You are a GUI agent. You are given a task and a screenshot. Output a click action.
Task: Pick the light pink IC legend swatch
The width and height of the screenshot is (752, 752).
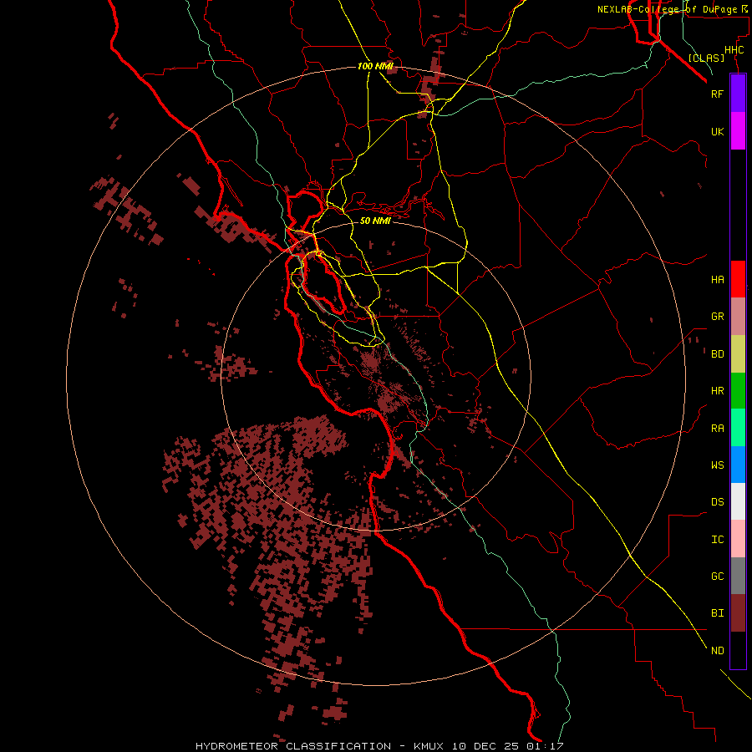(738, 539)
